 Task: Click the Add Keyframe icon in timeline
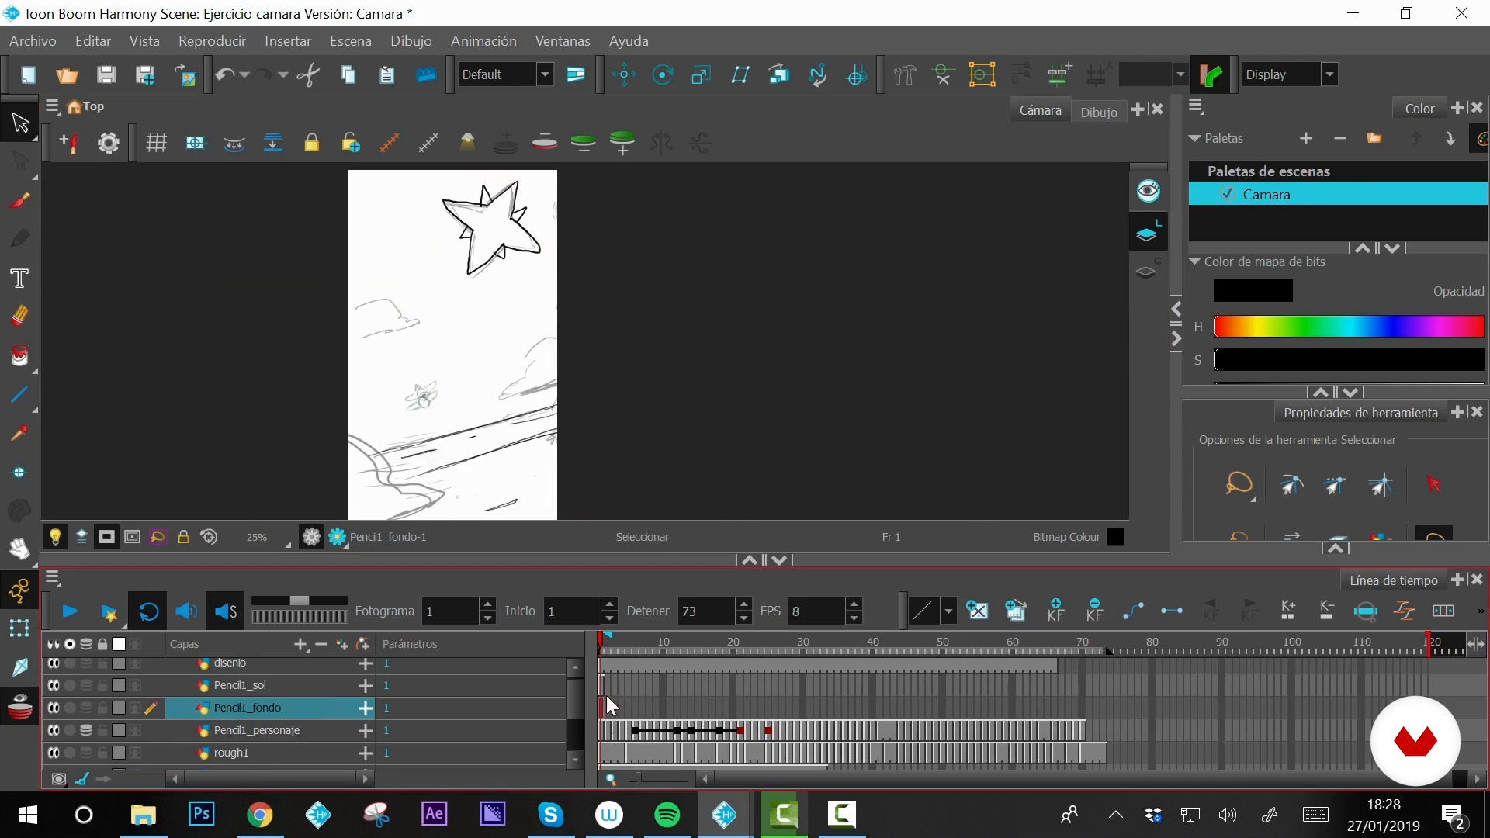click(x=1055, y=611)
